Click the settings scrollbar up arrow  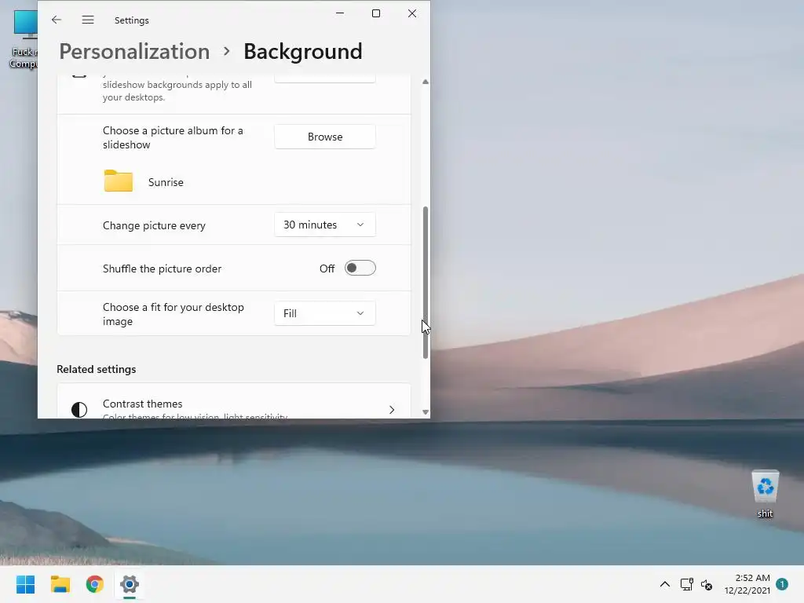(x=425, y=82)
